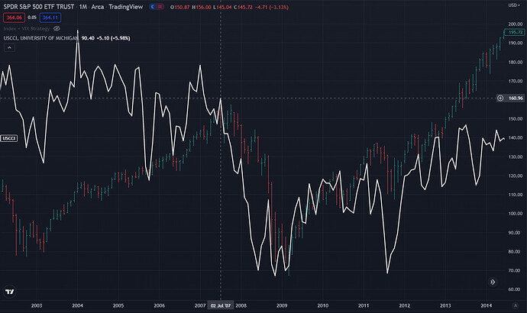
Task: Click the 160.96 crosshair price label
Action: [x=516, y=98]
